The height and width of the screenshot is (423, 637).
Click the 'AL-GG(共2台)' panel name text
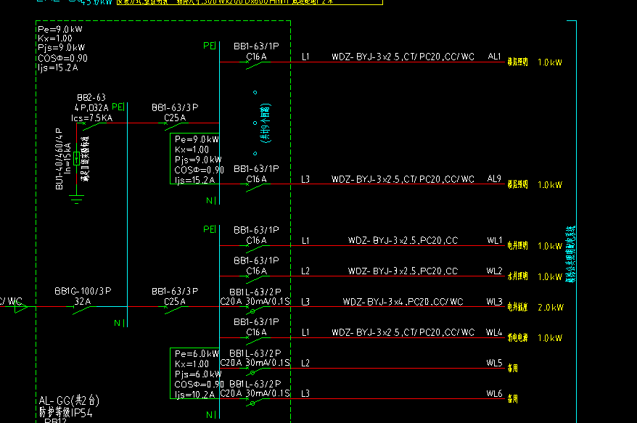coord(69,401)
